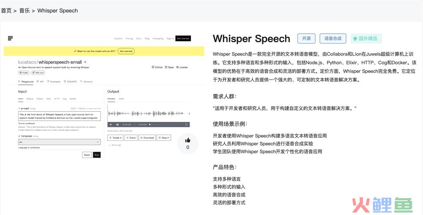
Task: Go to 首页 in the breadcrumb
Action: pyautogui.click(x=6, y=11)
